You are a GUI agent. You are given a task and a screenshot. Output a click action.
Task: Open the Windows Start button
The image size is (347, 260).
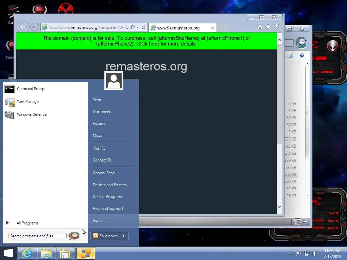(8, 253)
